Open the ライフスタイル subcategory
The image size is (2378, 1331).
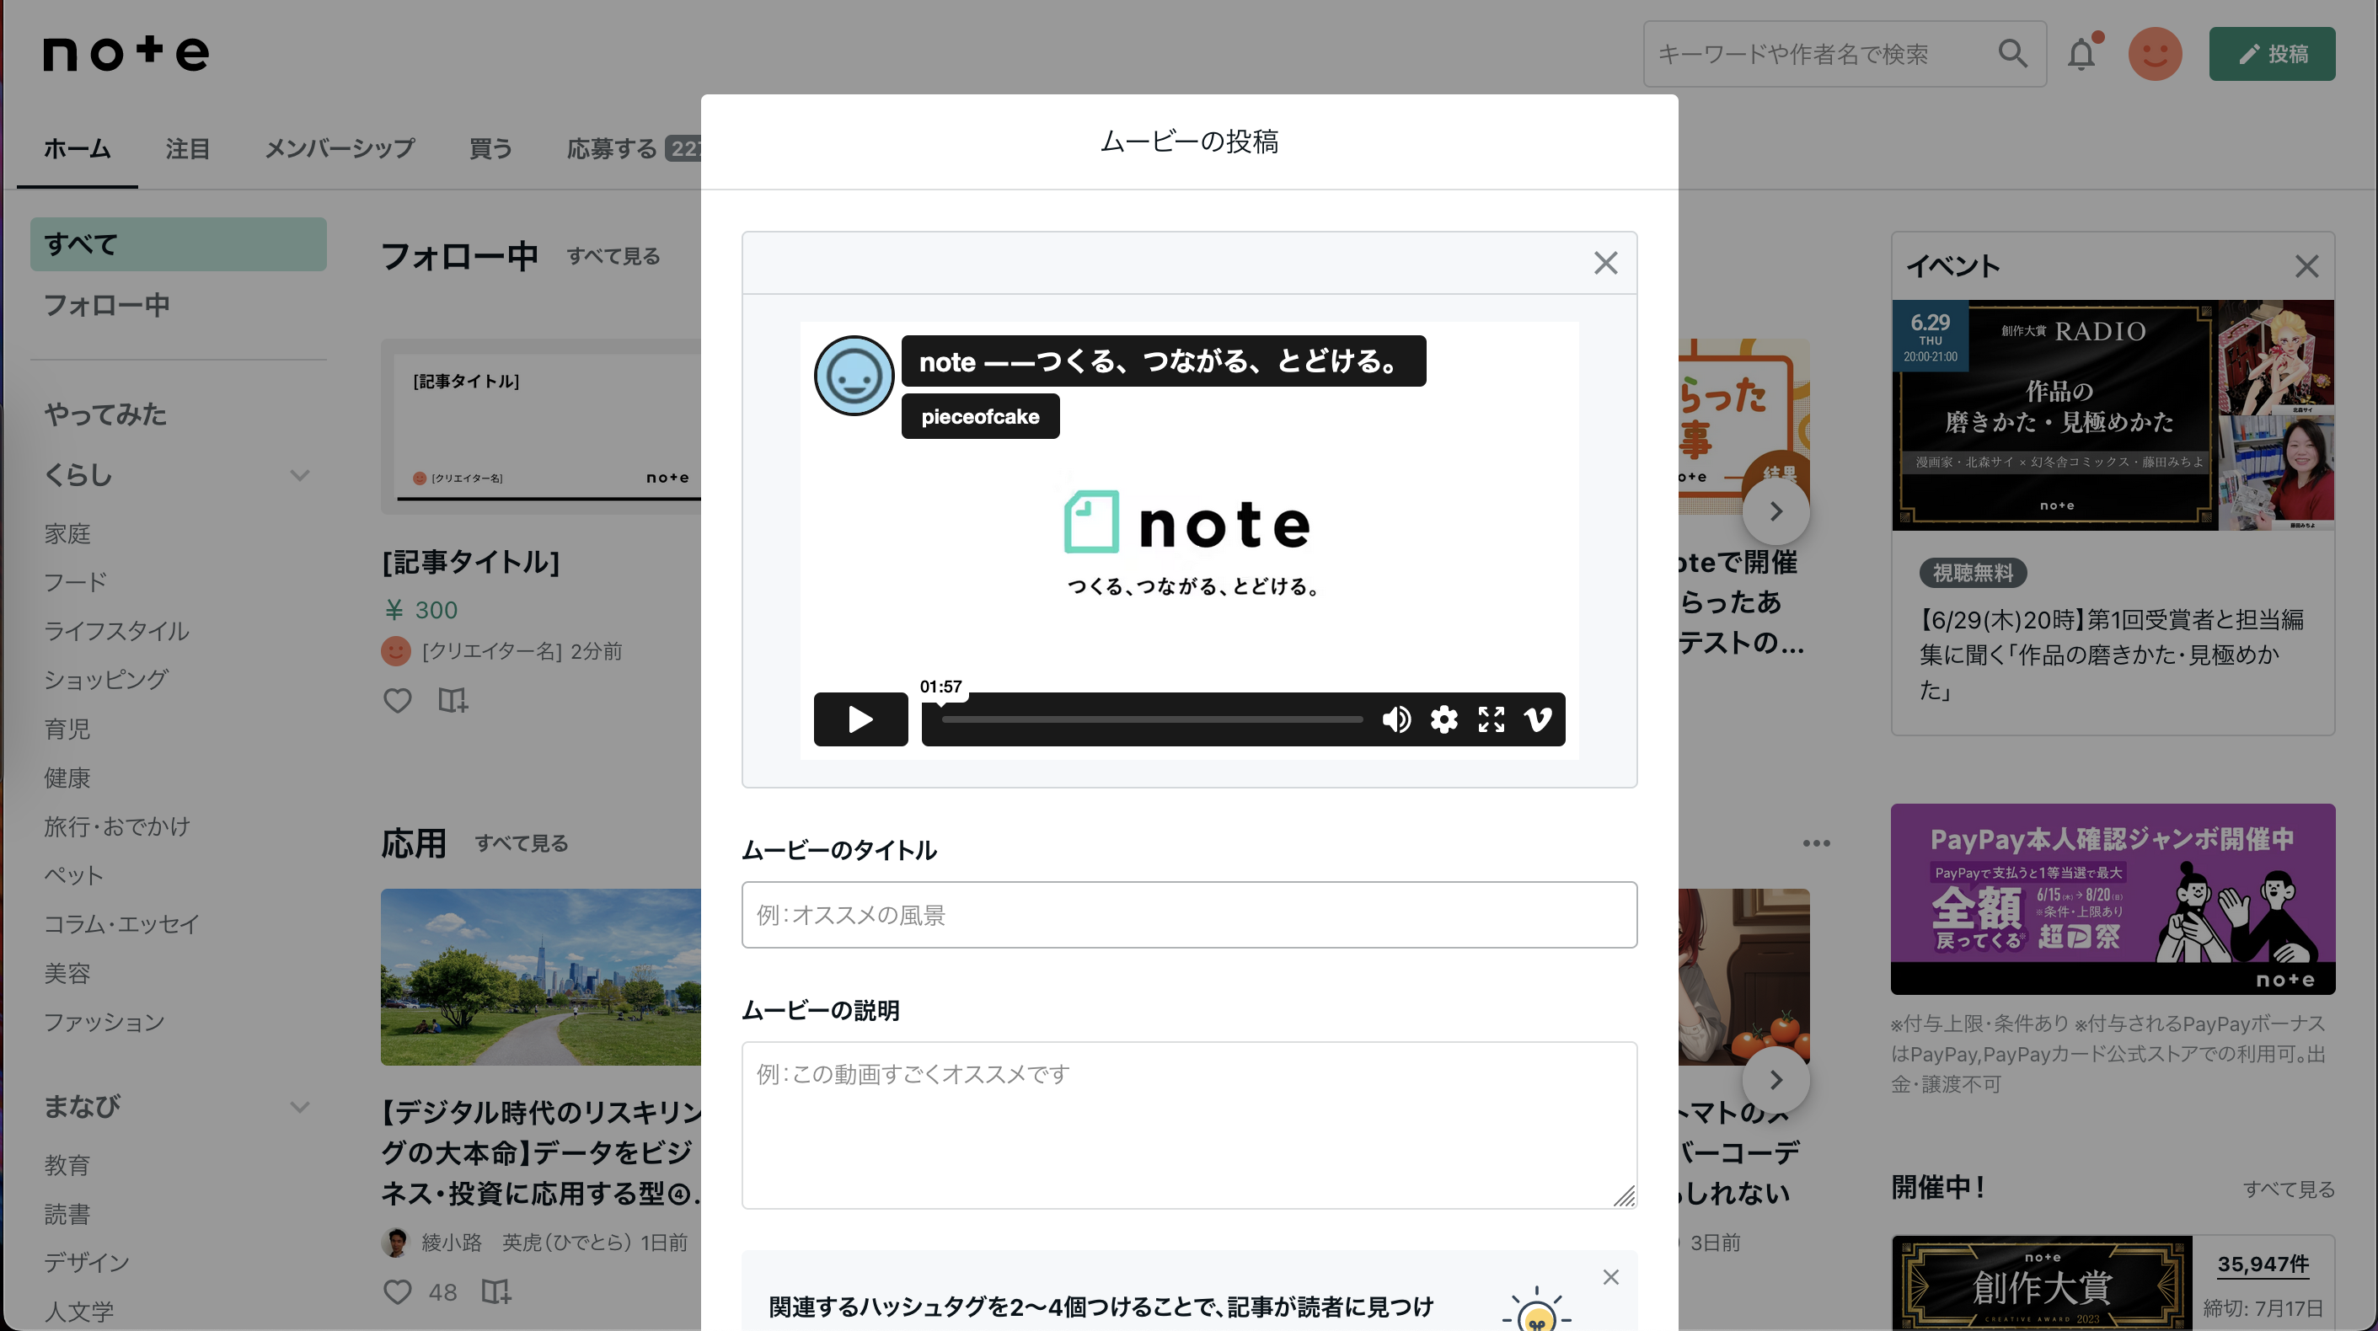click(x=116, y=631)
